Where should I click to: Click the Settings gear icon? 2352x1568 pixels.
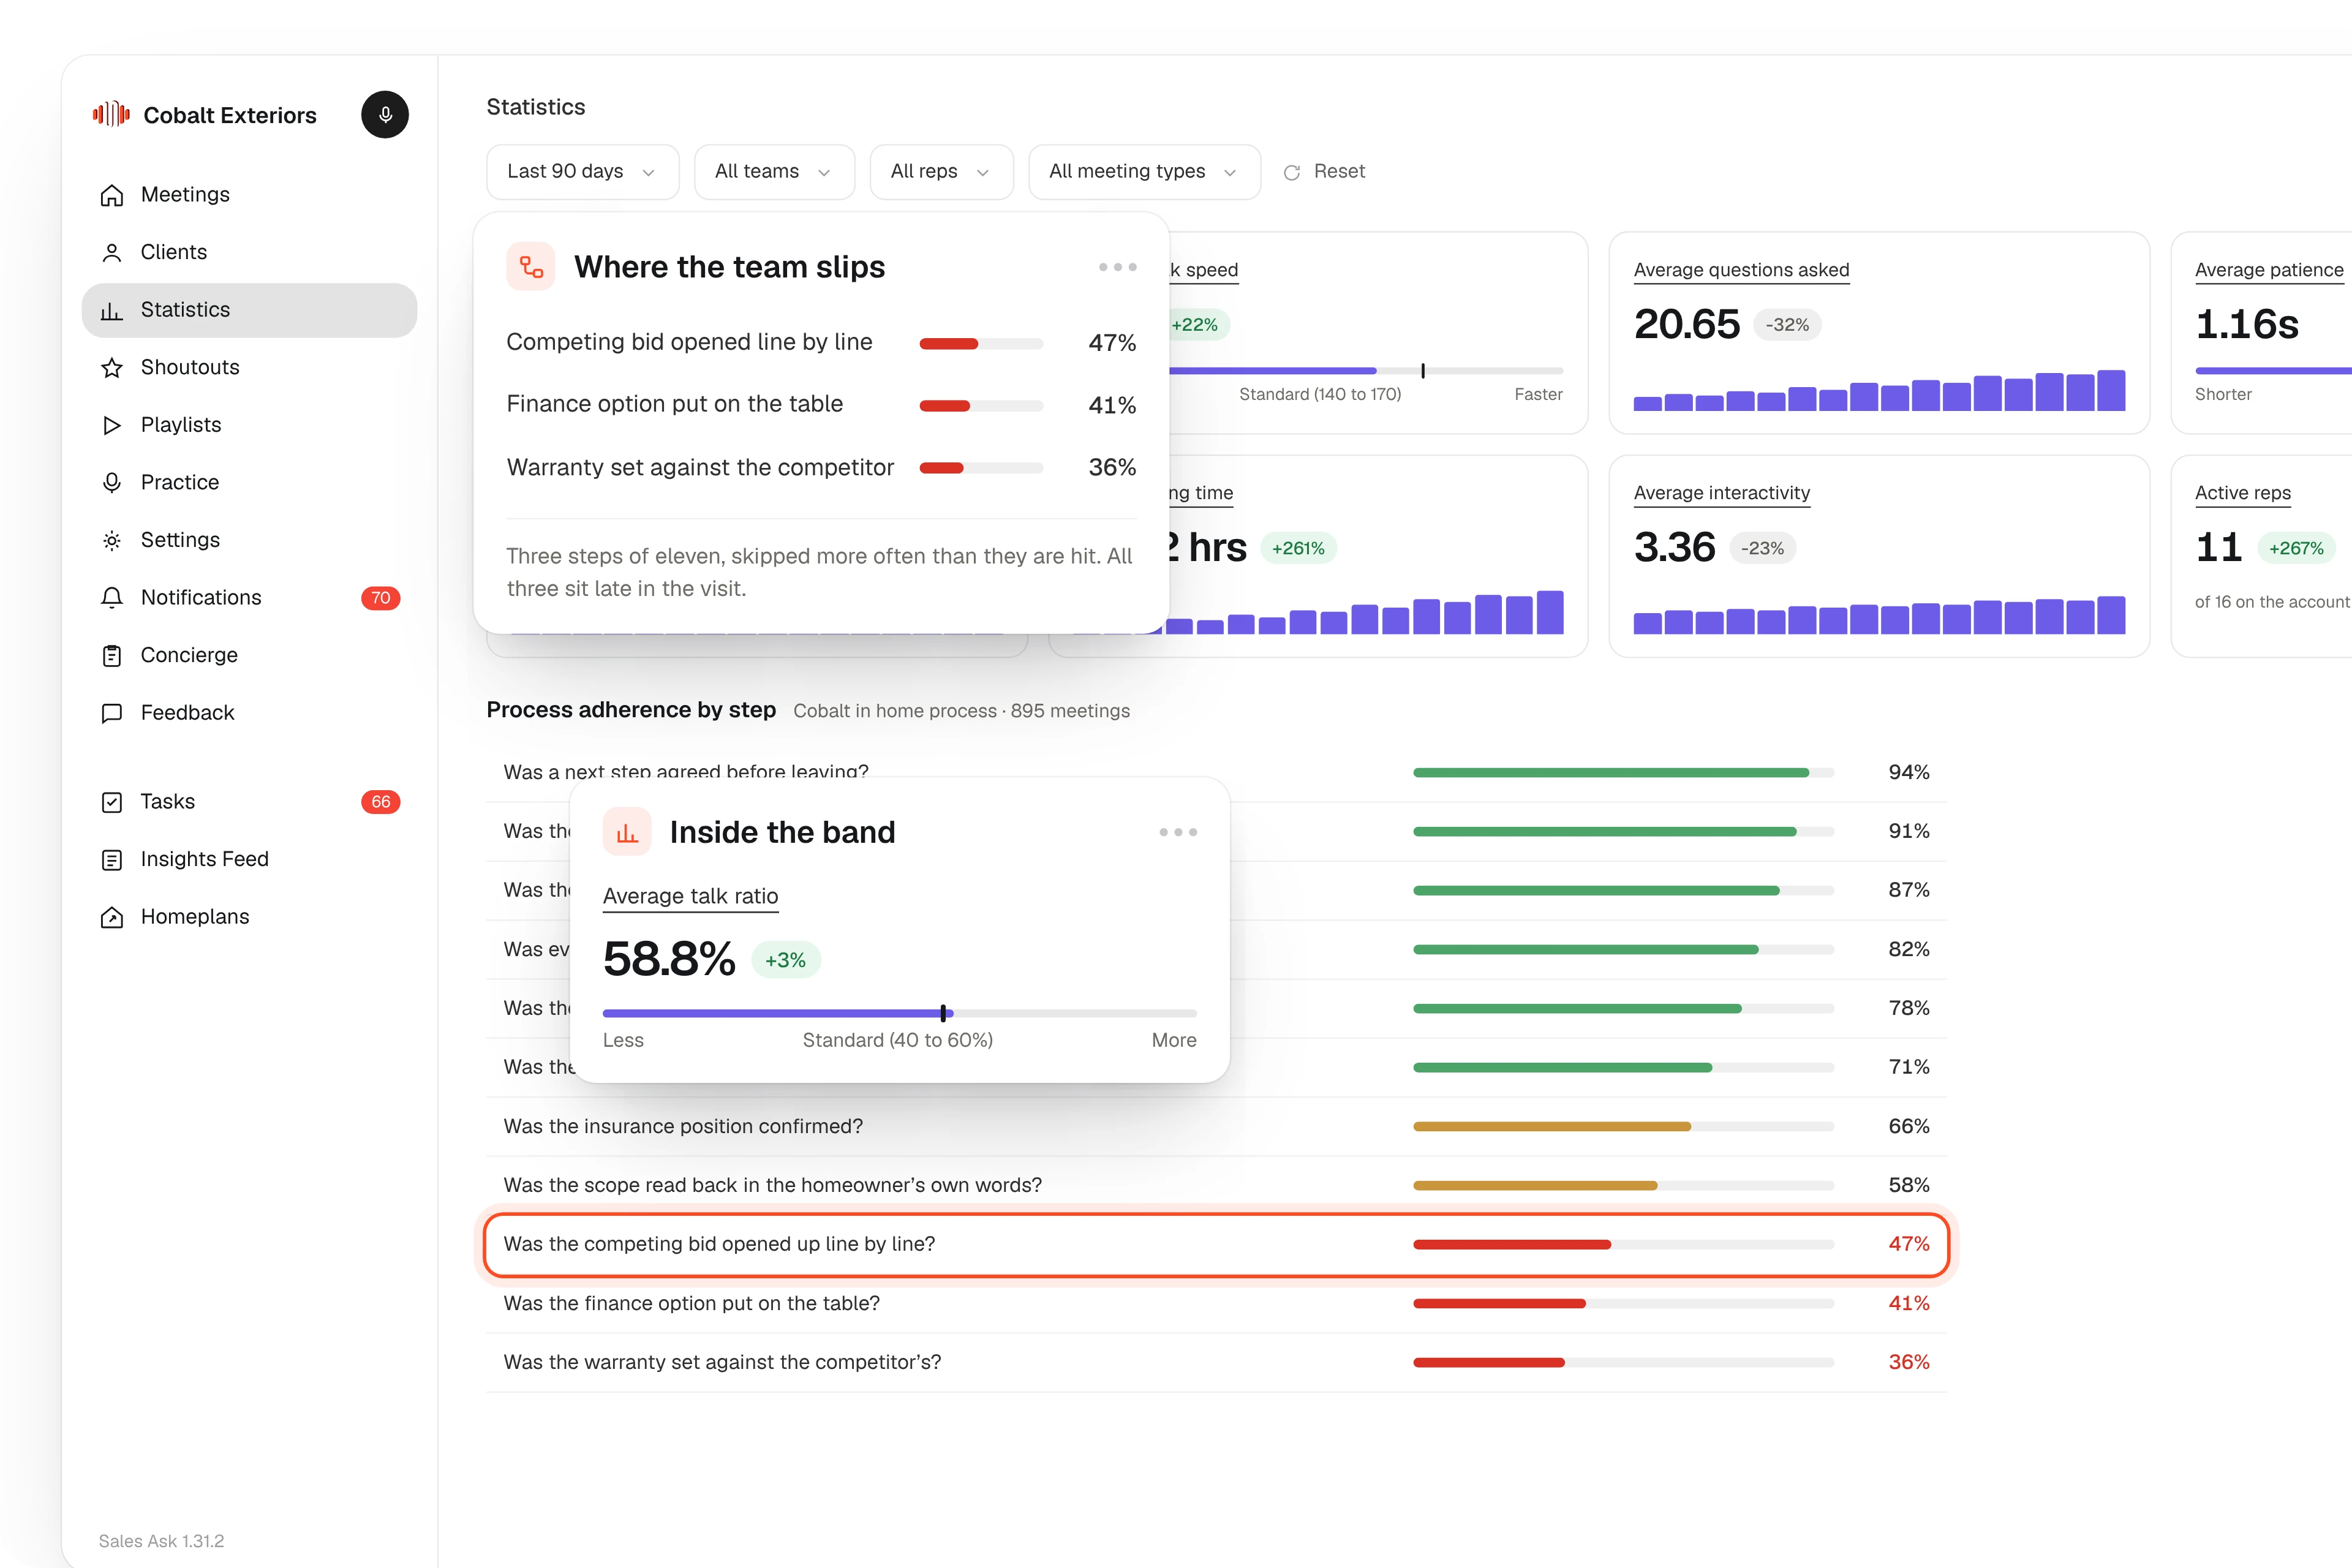(x=112, y=540)
